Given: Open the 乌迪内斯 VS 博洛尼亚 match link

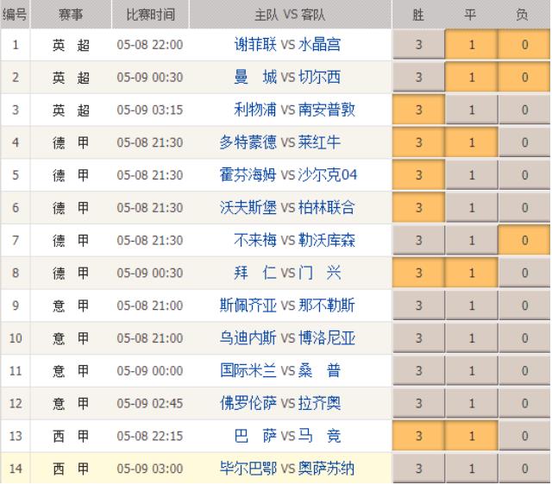Looking at the screenshot, I should [287, 337].
